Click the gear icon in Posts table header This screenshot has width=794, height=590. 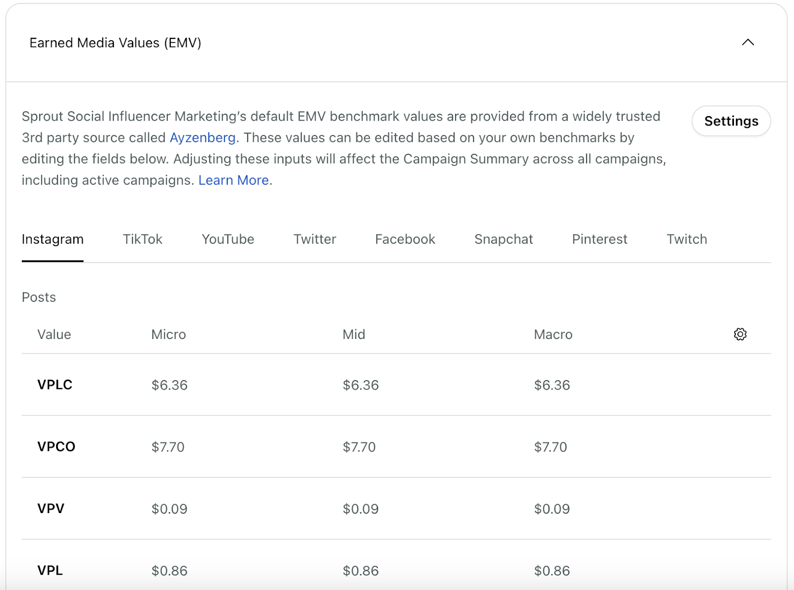tap(740, 334)
